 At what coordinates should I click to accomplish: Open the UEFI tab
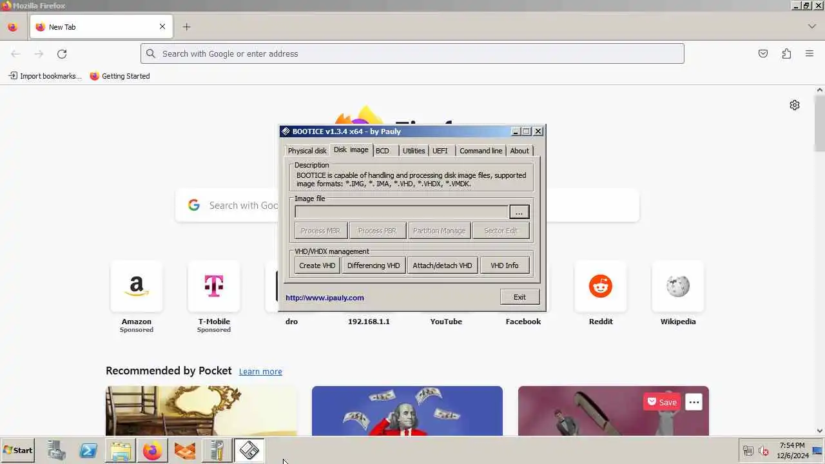[x=440, y=151]
